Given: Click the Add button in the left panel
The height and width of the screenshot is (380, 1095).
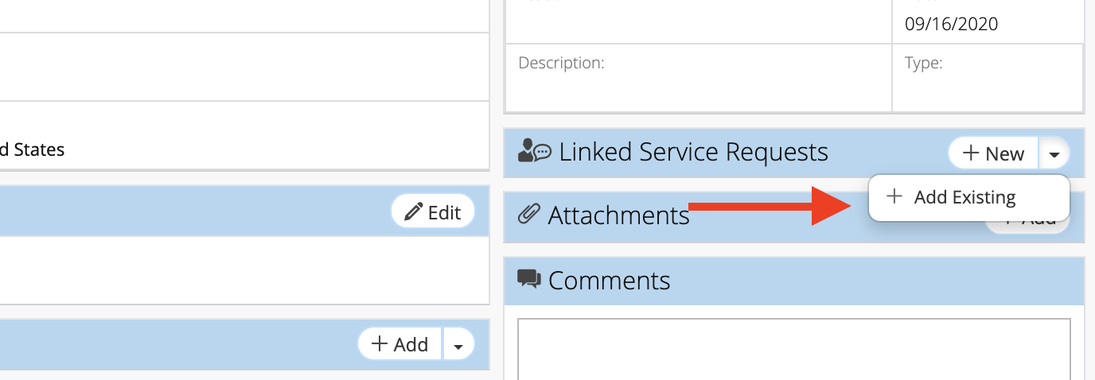Looking at the screenshot, I should click(400, 344).
